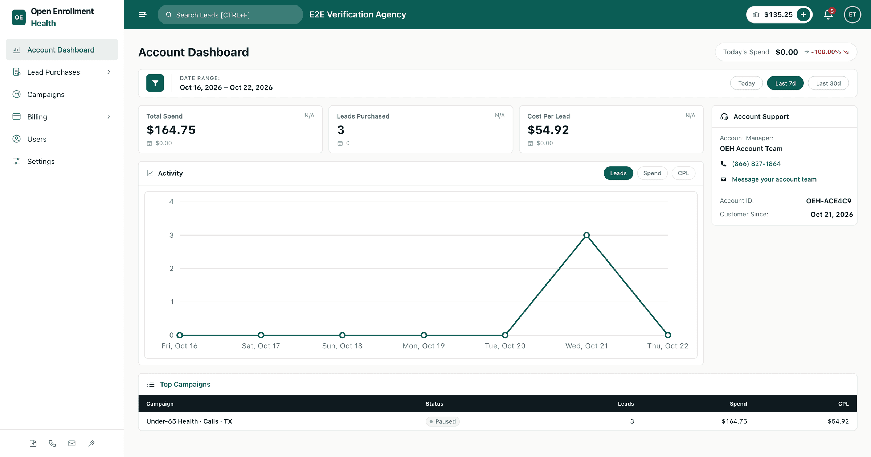Open Settings in sidebar
The height and width of the screenshot is (457, 871).
tap(62, 161)
